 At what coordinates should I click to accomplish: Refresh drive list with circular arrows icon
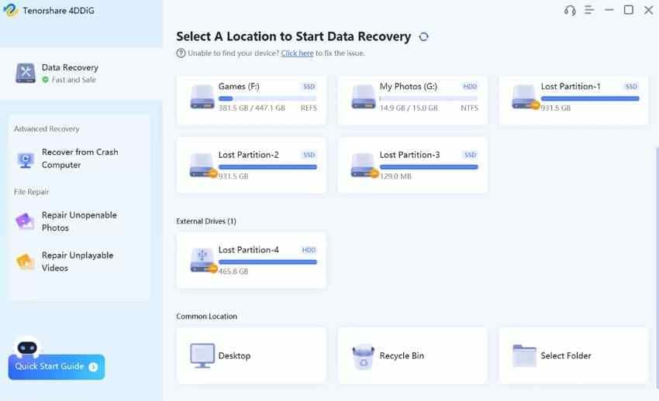click(x=423, y=37)
